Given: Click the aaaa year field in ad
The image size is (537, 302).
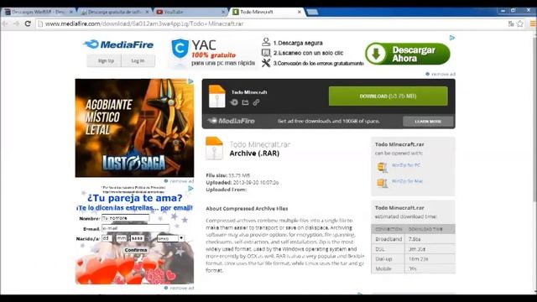Looking at the screenshot, I should 138,238.
